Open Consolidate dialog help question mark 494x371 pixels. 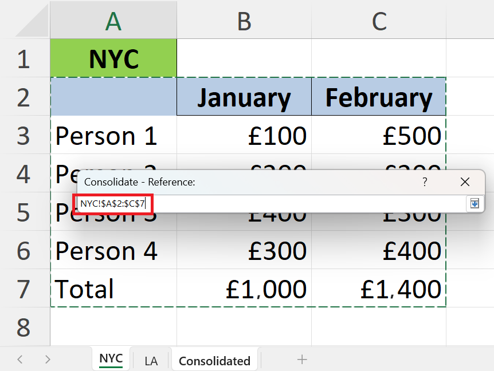click(425, 182)
